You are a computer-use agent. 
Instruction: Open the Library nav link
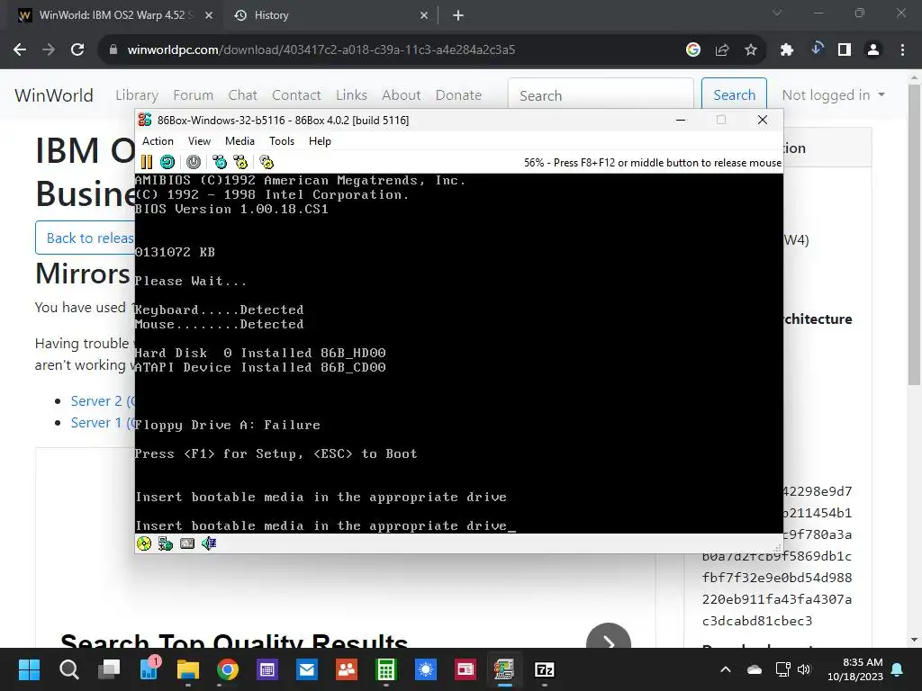click(x=137, y=95)
